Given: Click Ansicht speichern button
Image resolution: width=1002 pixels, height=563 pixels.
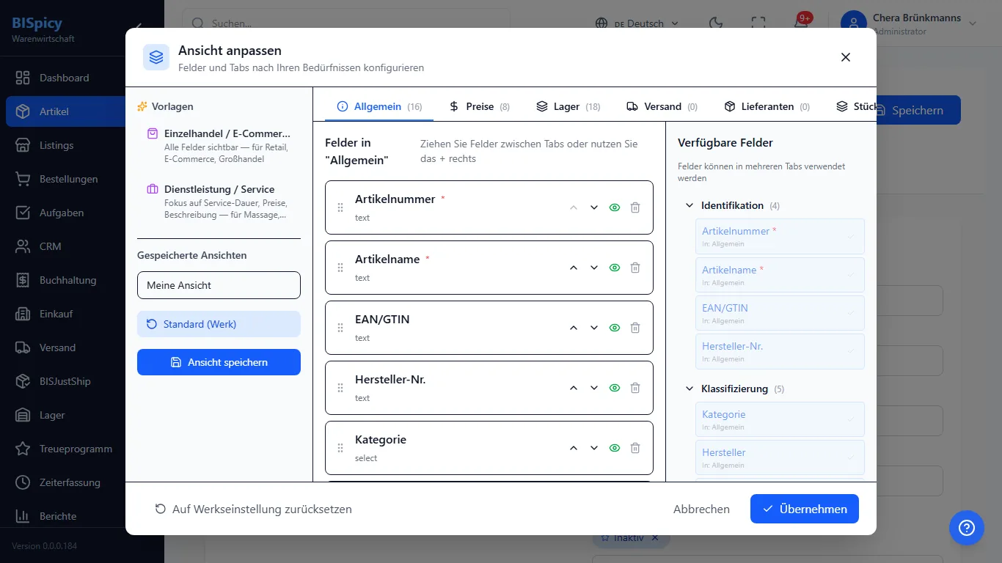Looking at the screenshot, I should pos(219,362).
